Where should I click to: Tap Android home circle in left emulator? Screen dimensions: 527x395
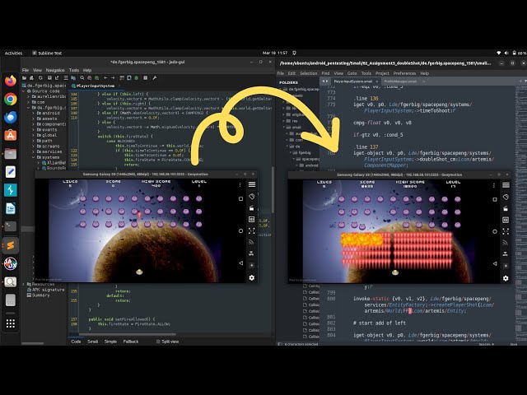click(240, 231)
